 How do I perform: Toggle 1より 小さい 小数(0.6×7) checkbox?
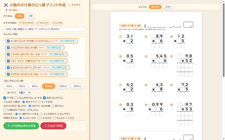click(8, 61)
